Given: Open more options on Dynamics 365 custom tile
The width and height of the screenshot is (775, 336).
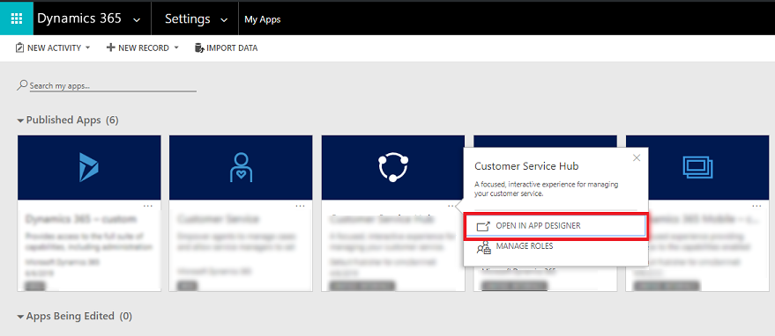Looking at the screenshot, I should 148,206.
